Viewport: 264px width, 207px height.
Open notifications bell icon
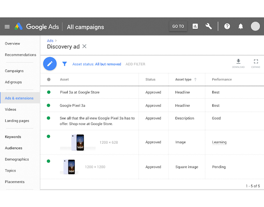[x=240, y=26]
